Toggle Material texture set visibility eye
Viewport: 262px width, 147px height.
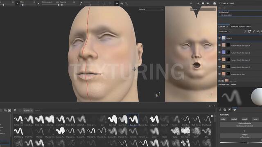(x=219, y=12)
